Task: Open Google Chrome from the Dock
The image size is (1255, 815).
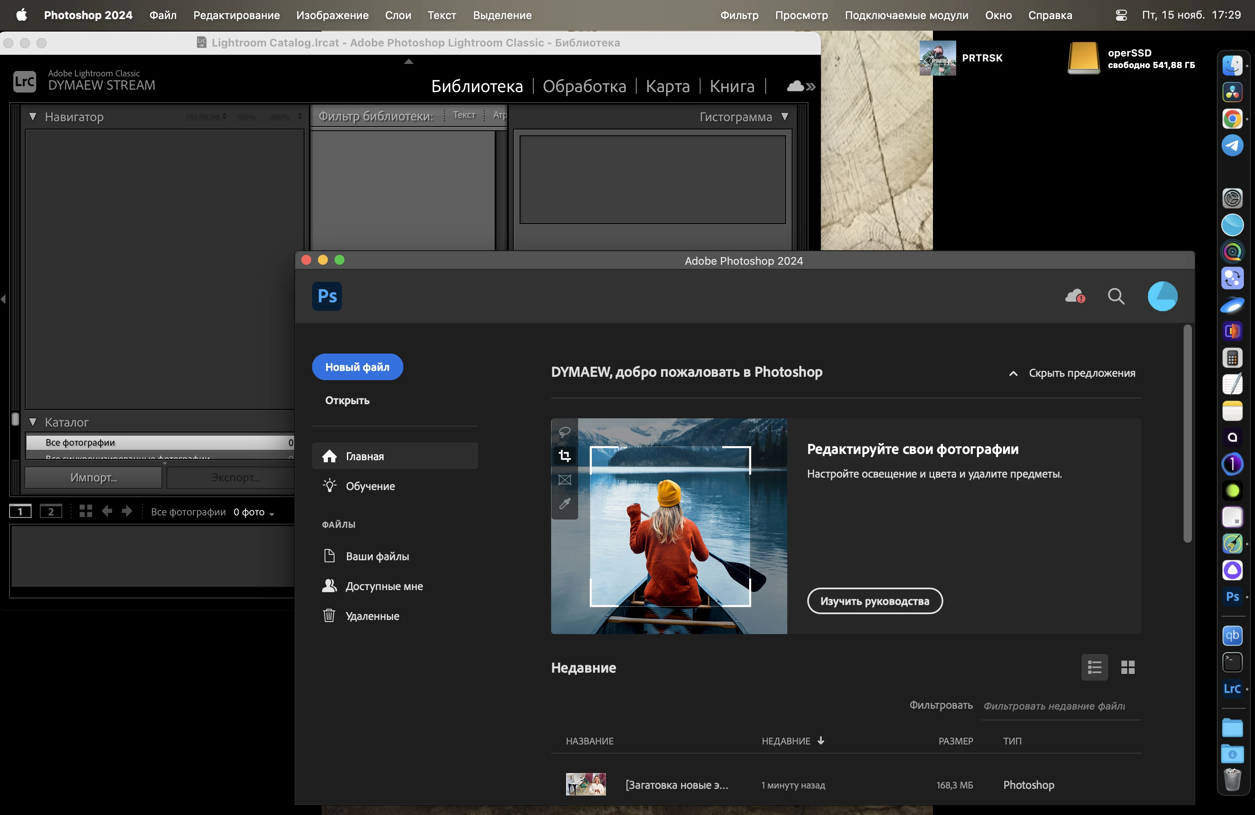Action: 1232,119
